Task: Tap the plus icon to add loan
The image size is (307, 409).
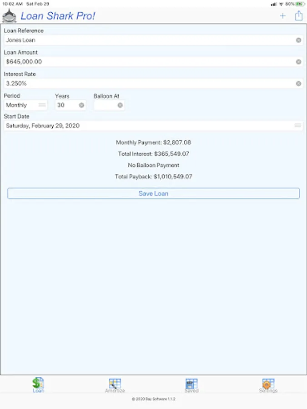Action: coord(282,16)
